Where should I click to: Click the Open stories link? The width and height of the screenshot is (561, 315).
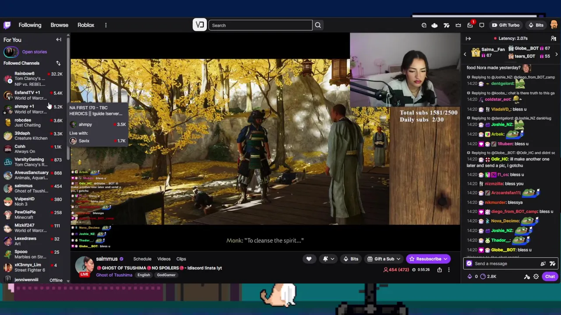pos(34,52)
